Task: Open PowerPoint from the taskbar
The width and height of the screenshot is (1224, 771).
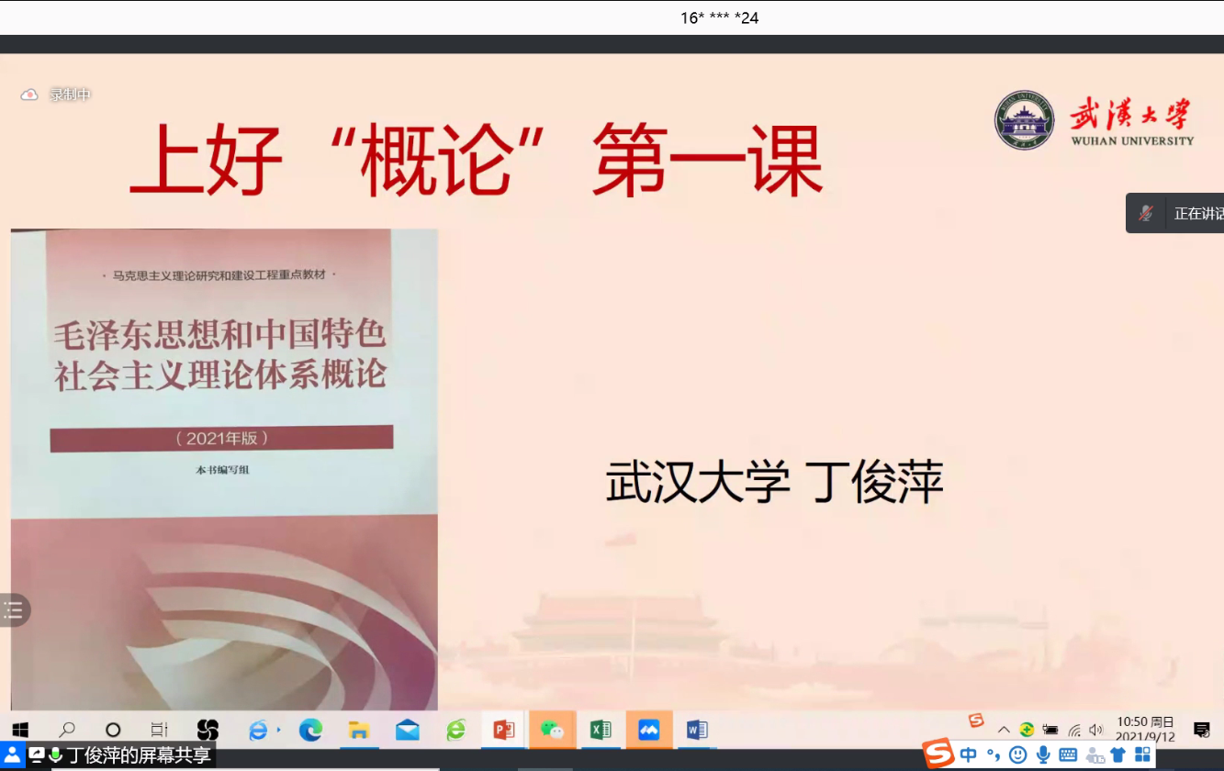Action: (503, 730)
